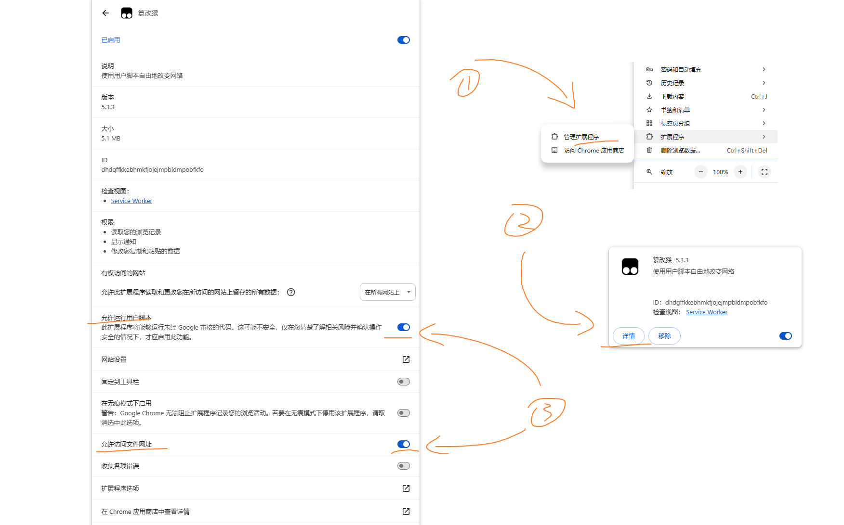844x525 pixels.
Task: Expand the 历史记录 submenu
Action: click(706, 83)
